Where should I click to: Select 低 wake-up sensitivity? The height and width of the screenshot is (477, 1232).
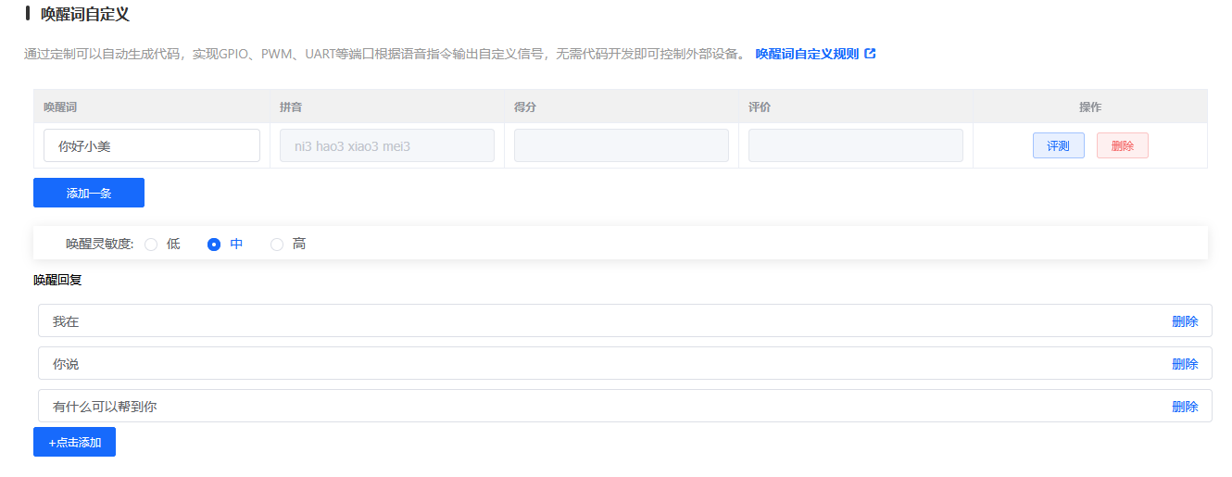coord(151,245)
